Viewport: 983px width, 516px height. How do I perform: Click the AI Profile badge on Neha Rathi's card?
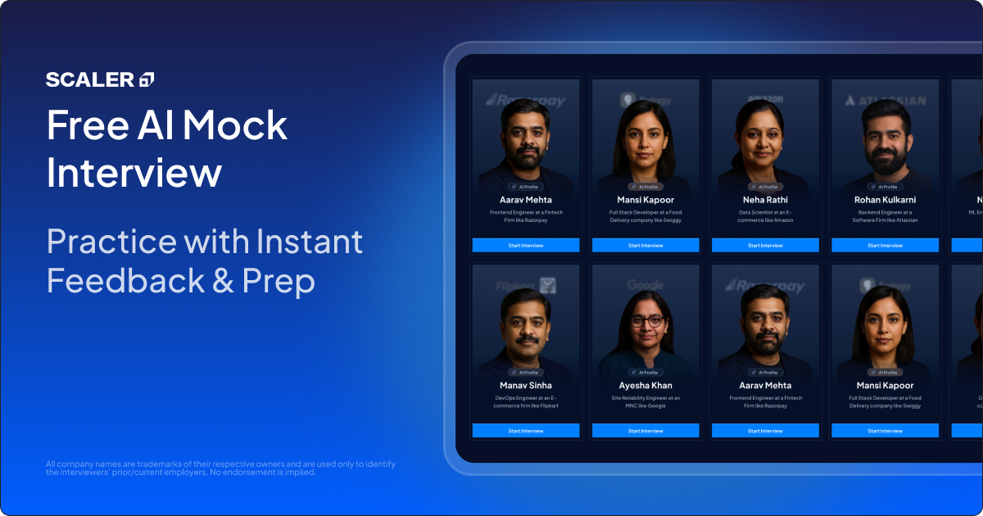point(764,187)
